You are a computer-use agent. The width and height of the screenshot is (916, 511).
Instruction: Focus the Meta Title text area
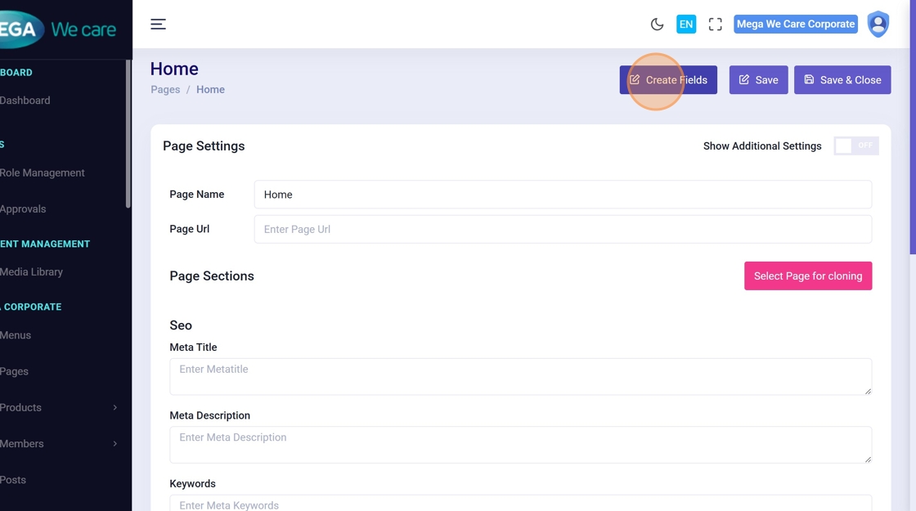[x=519, y=377]
